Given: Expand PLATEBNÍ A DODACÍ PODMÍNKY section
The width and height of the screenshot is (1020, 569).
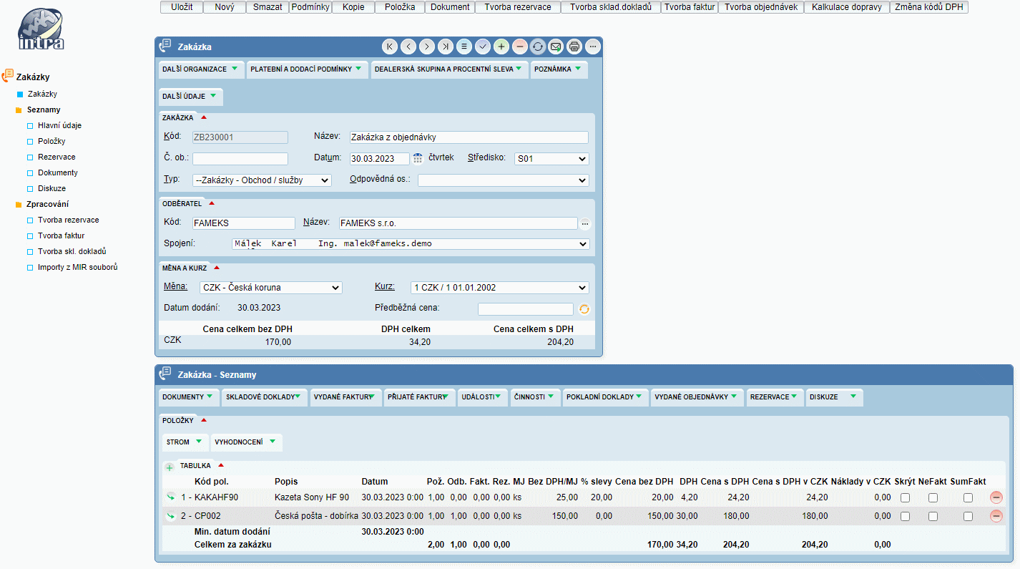Looking at the screenshot, I should click(307, 69).
